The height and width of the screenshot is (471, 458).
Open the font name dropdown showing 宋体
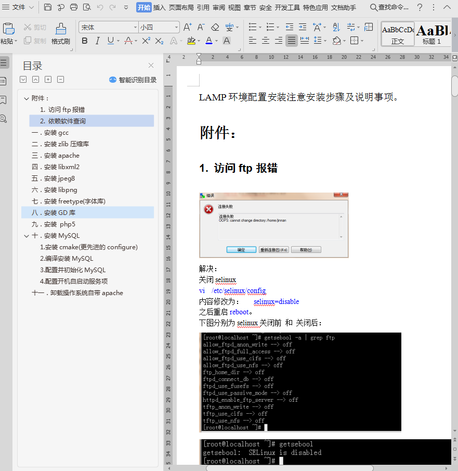coord(134,27)
